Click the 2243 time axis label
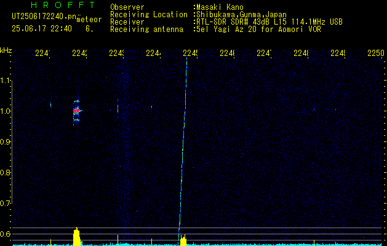387x246 pixels. pos(116,53)
